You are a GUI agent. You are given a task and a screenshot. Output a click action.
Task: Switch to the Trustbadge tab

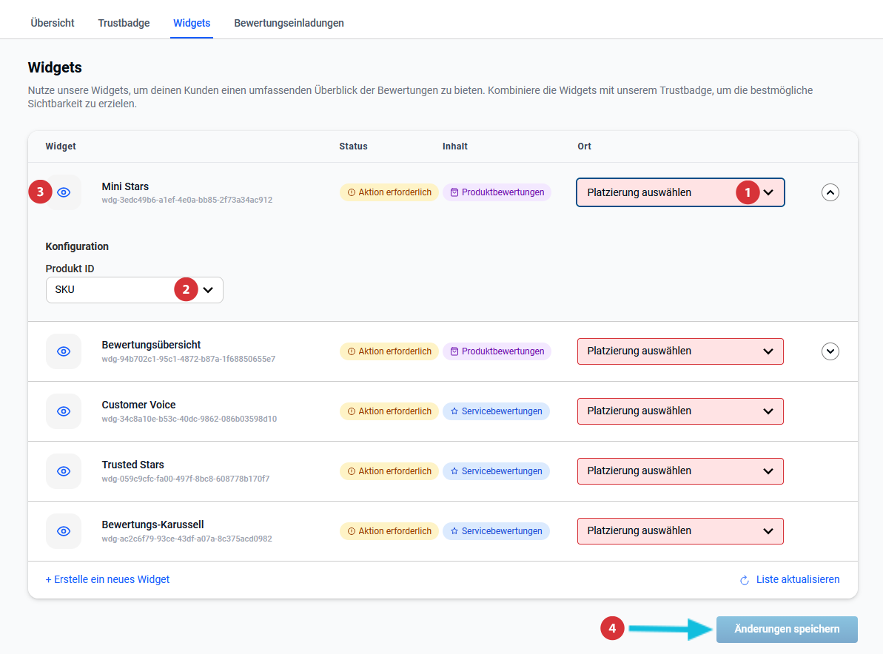point(124,23)
